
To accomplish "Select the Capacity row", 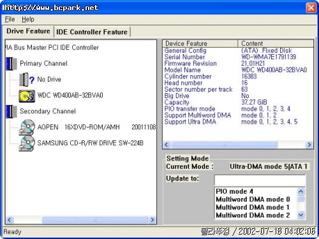I will click(238, 102).
